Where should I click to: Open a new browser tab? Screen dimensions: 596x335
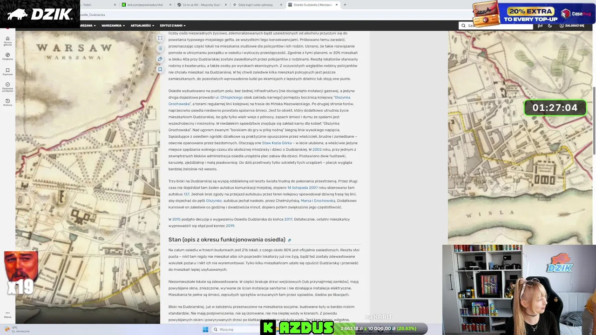(345, 5)
